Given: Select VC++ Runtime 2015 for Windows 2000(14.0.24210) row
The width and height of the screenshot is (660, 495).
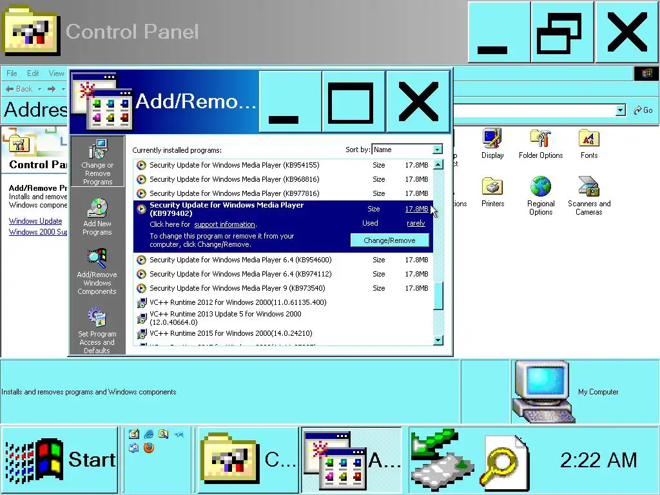Looking at the screenshot, I should (x=283, y=334).
